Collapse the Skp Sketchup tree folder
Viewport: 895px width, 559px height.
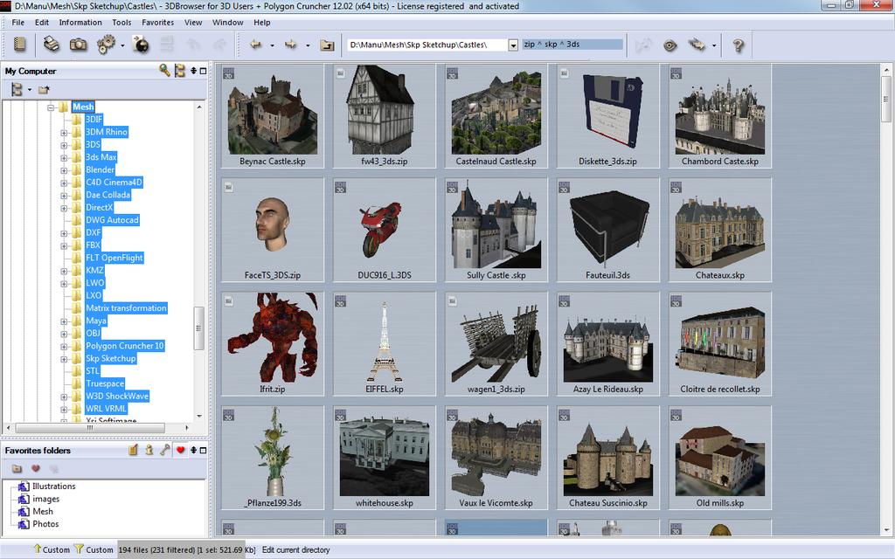pyautogui.click(x=62, y=358)
